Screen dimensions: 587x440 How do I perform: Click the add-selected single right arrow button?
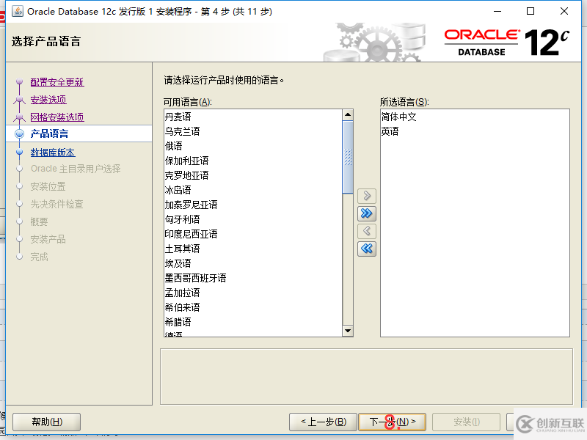click(366, 196)
